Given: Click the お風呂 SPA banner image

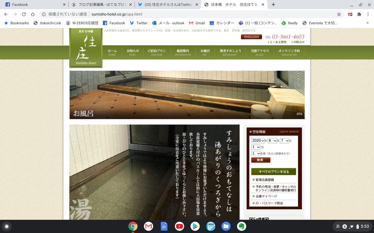Looking at the screenshot, I should click(x=187, y=95).
